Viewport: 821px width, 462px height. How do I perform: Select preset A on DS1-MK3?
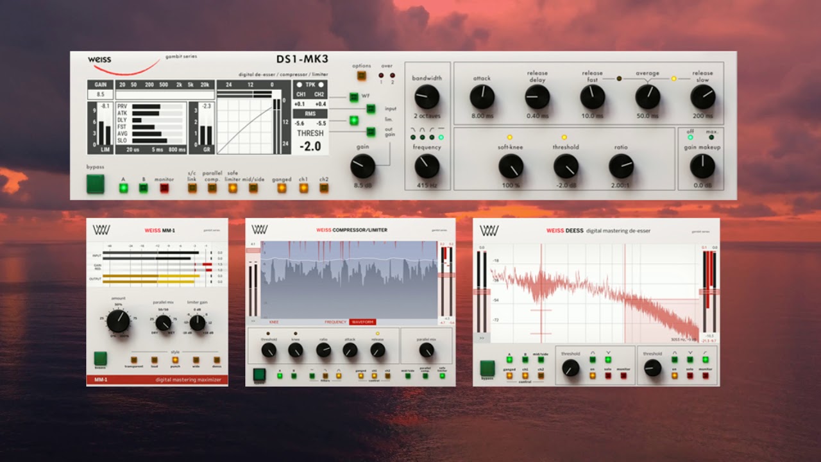(123, 188)
